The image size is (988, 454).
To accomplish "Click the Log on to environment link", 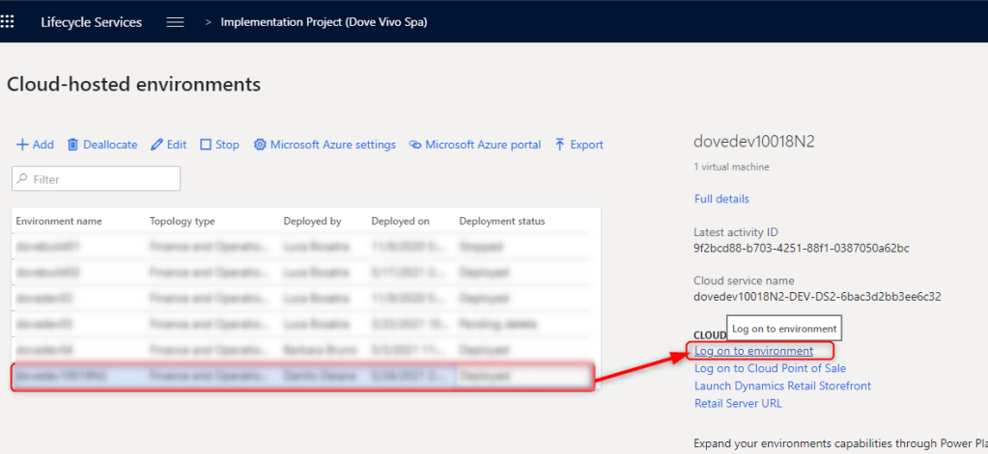I will [753, 351].
